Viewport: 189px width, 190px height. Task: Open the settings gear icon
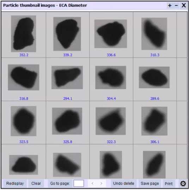(x=183, y=183)
